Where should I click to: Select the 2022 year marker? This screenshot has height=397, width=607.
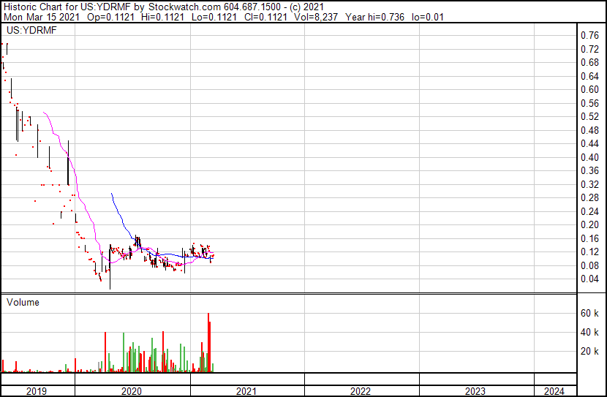361,391
